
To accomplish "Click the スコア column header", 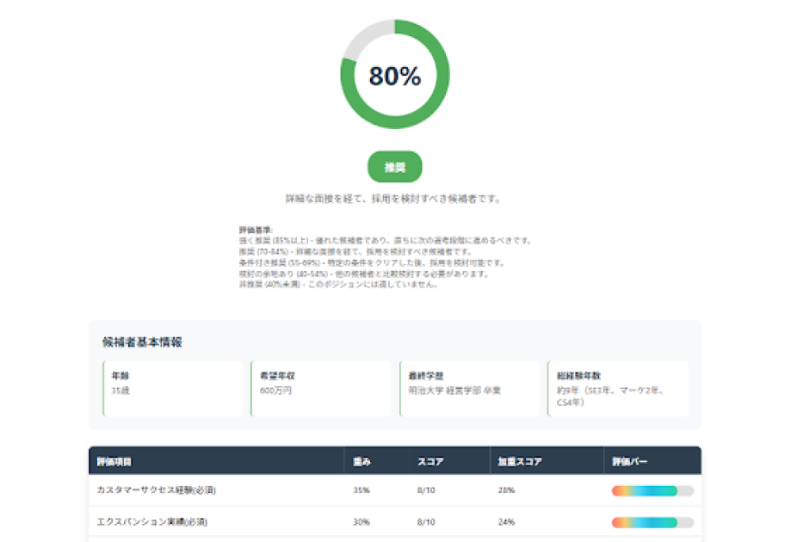I will pyautogui.click(x=430, y=462).
